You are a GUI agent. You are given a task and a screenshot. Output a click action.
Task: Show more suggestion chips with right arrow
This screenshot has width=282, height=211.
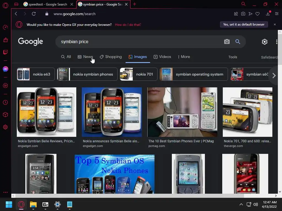(x=274, y=76)
